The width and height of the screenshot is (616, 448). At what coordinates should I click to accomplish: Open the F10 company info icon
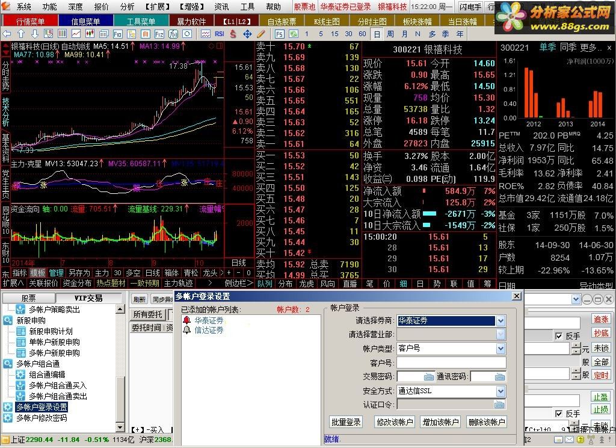117,34
